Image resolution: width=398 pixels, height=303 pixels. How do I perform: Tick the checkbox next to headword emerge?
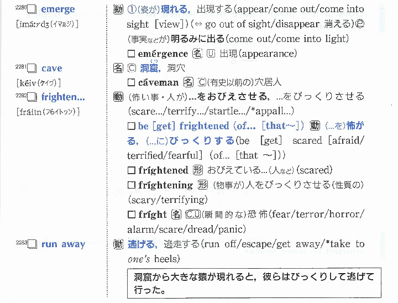tap(32, 9)
